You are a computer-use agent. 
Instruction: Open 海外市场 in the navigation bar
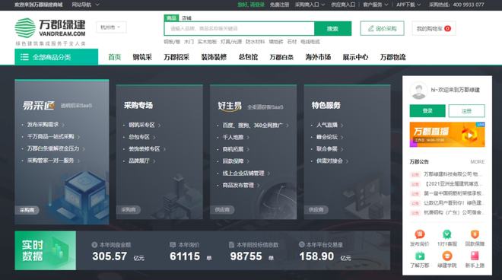point(318,57)
